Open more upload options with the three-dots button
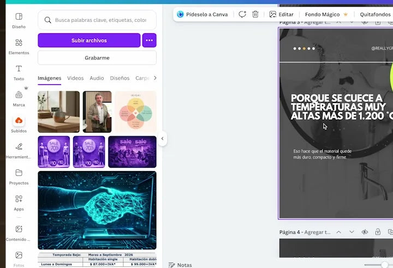Viewport: 393px width, 268px height. pos(150,40)
